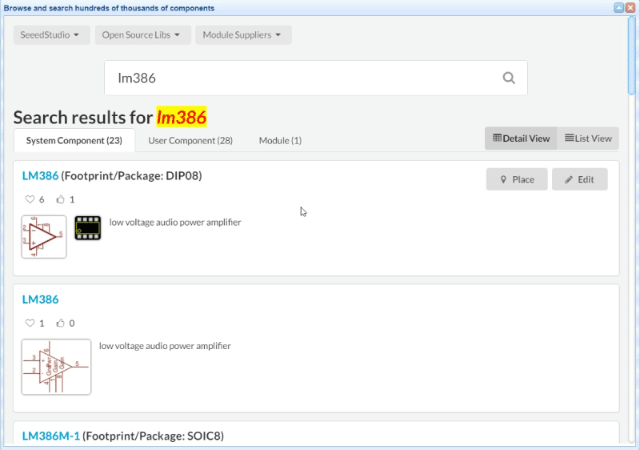Thumbs up the LM386 DIP08 component
Image resolution: width=640 pixels, height=450 pixels.
click(60, 199)
